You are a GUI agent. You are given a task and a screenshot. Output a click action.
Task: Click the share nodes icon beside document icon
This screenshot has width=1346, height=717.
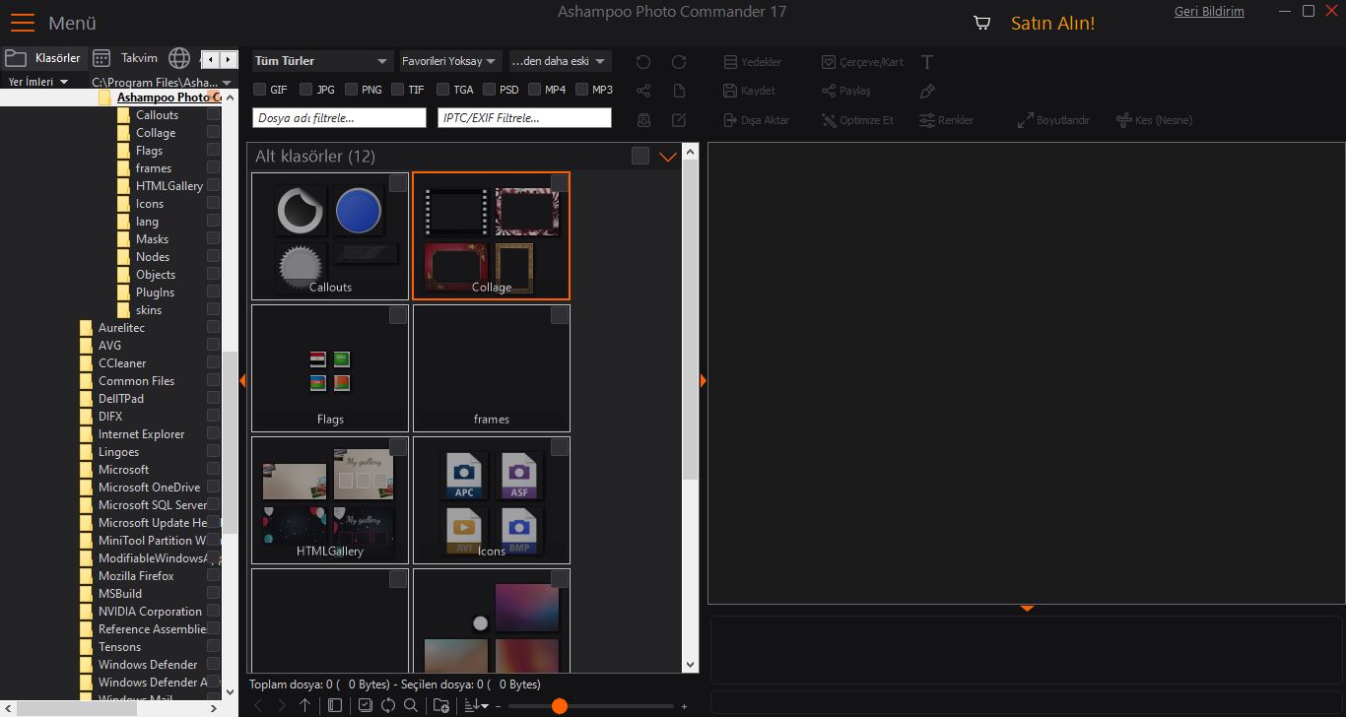pyautogui.click(x=643, y=91)
